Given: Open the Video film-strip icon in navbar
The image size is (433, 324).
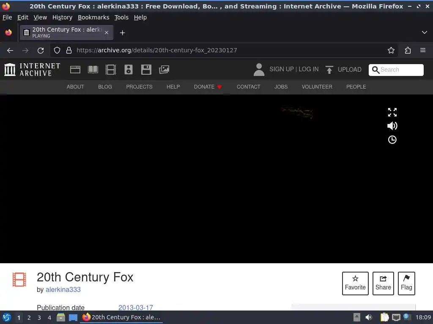Looking at the screenshot, I should click(111, 70).
